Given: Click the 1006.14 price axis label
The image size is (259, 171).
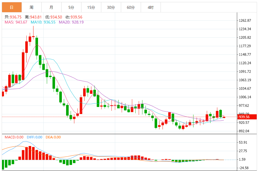Looking at the screenshot, I should 245,97.
